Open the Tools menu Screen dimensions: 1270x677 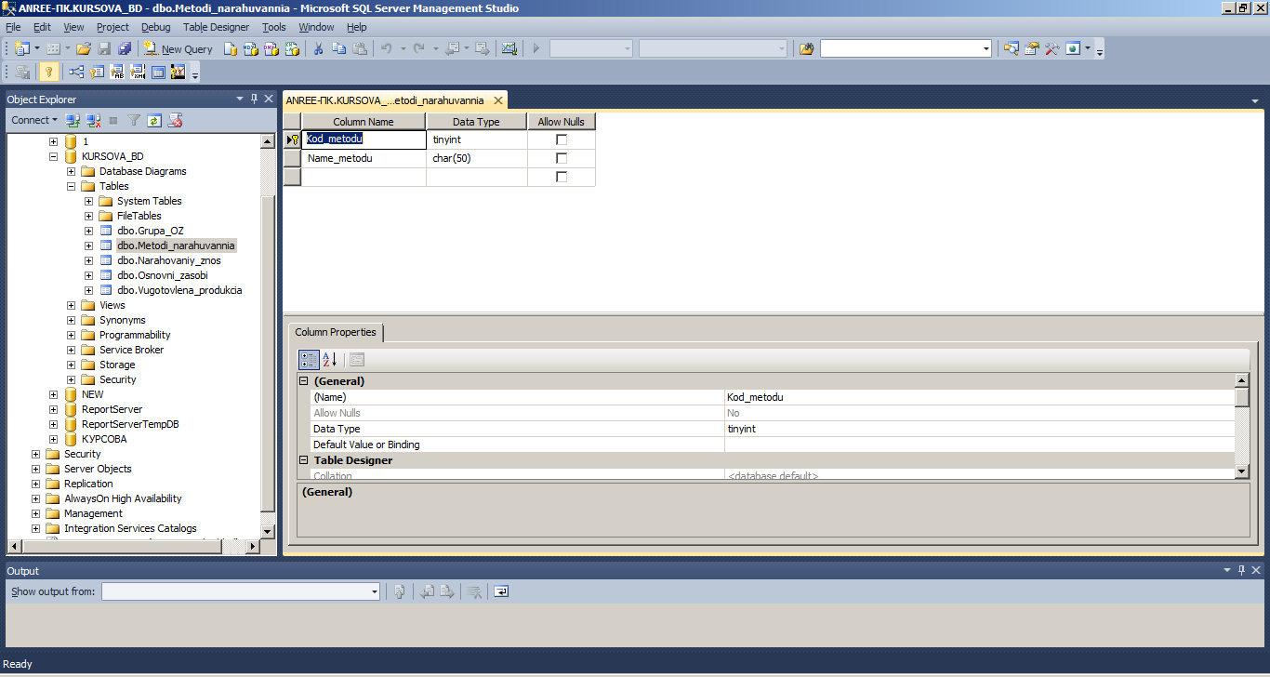point(274,27)
